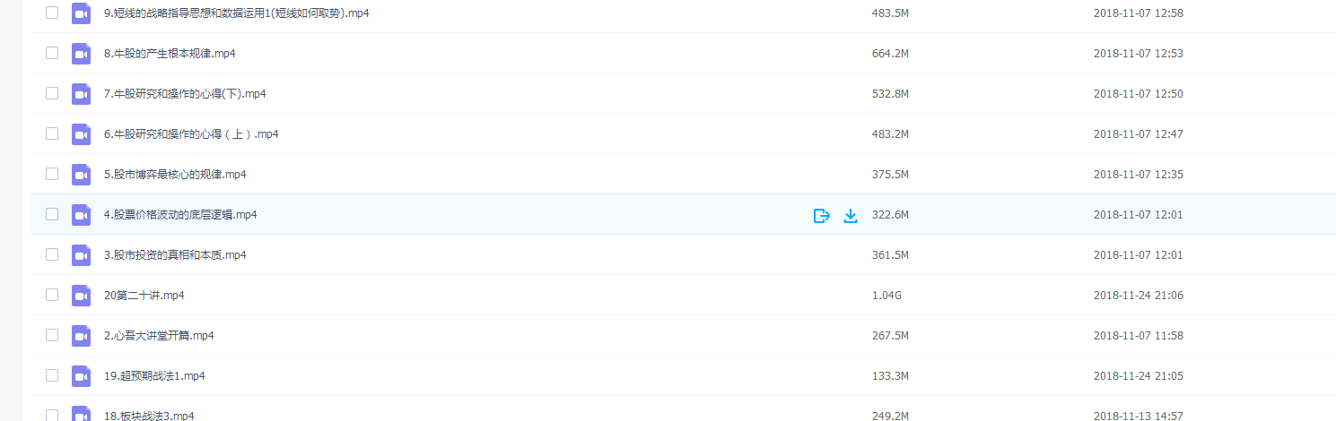Select checkbox of 2.心吾大讲堂开篇.mp4
Screen dimensions: 1336x421
52,335
